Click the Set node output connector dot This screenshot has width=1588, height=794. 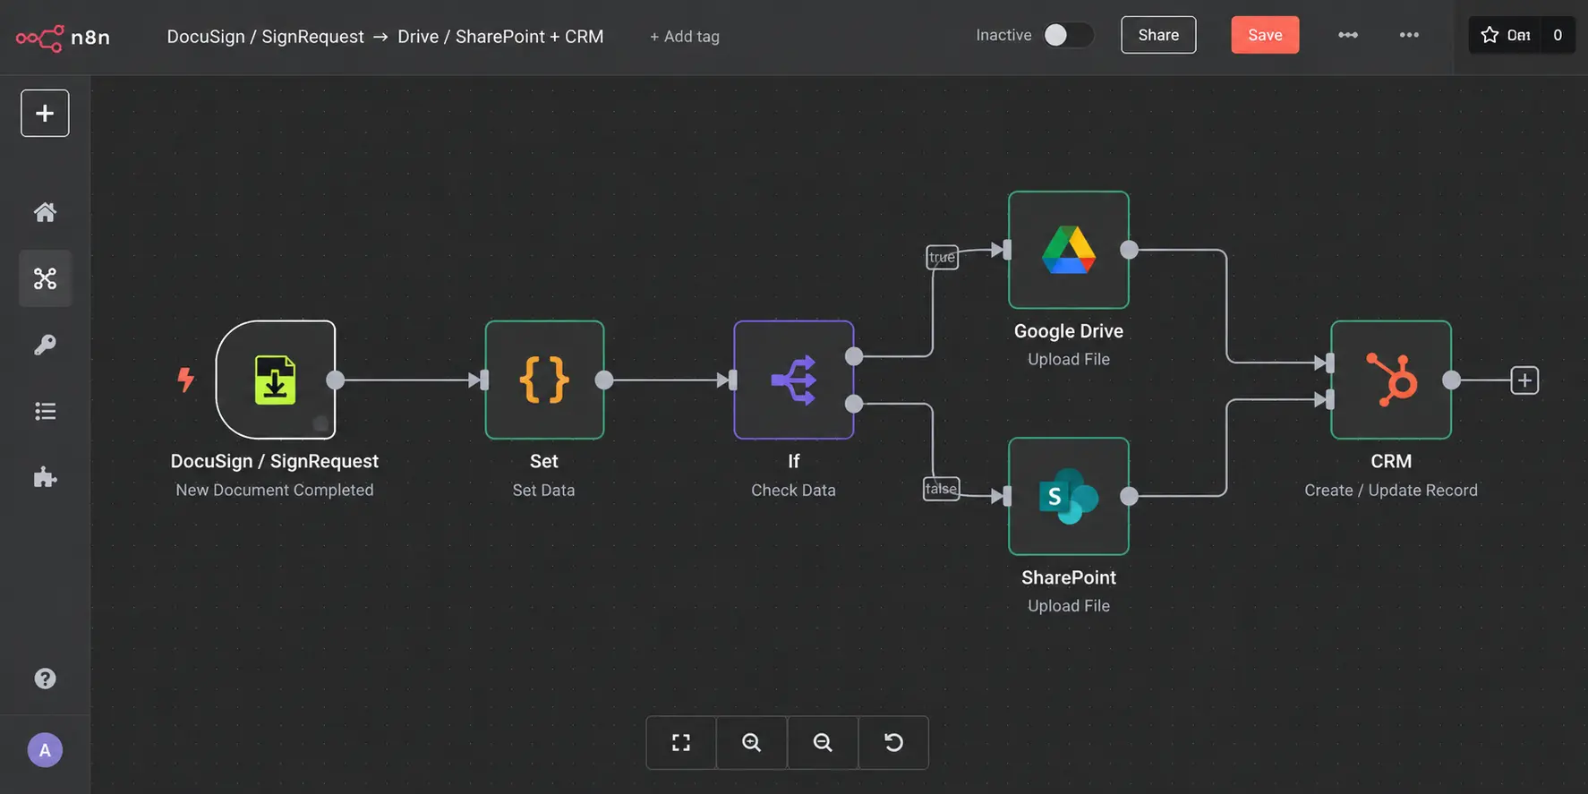pos(604,380)
